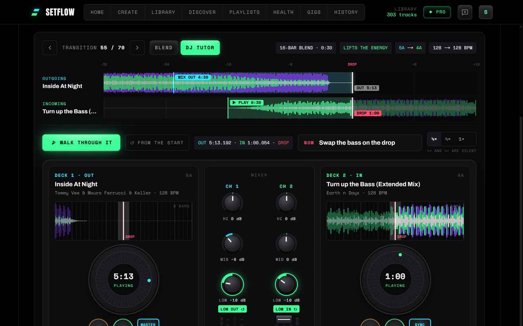Click the 303 tracks library count
Screen dimensions: 523x326
click(402, 15)
